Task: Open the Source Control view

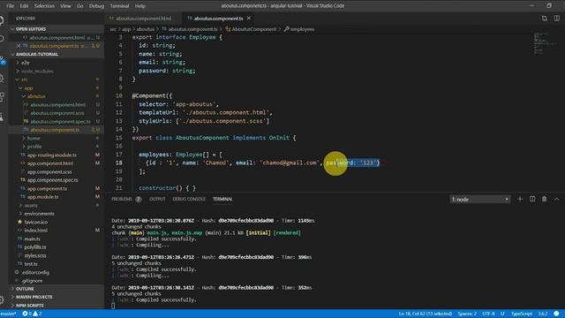Action: 2,60
